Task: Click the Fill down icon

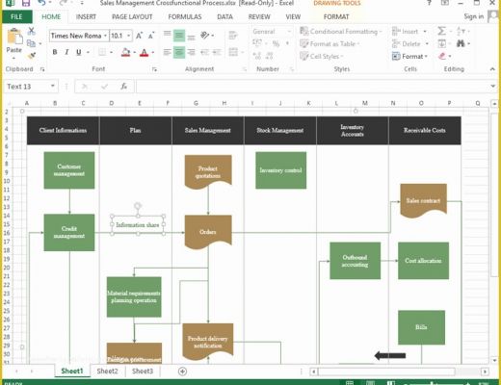Action: [442, 43]
